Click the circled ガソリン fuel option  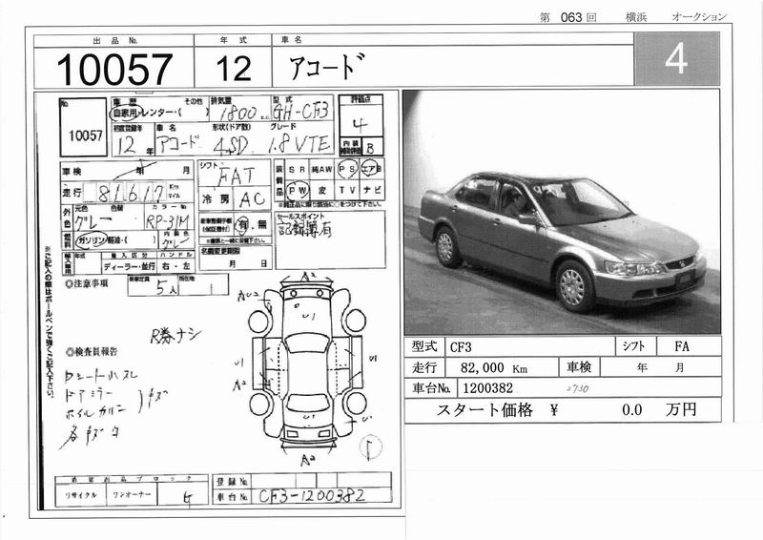click(91, 240)
